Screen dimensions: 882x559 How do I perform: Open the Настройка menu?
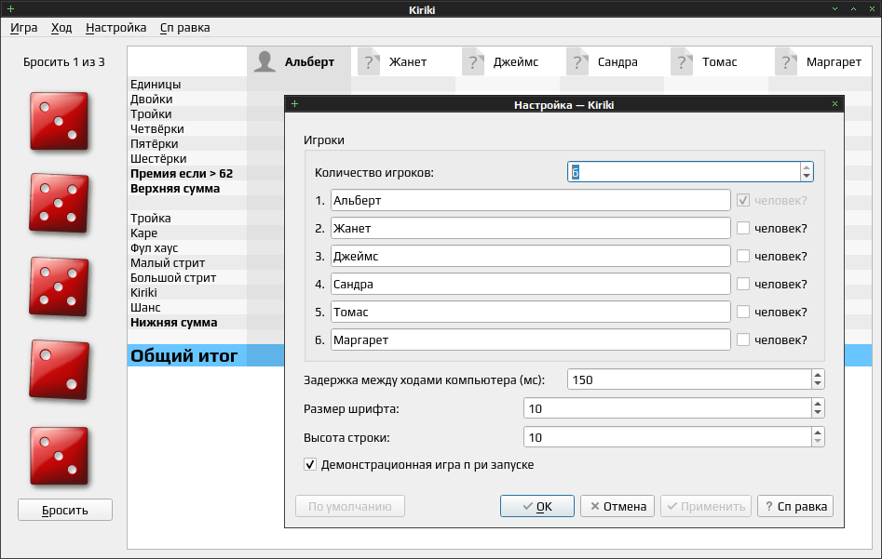115,28
